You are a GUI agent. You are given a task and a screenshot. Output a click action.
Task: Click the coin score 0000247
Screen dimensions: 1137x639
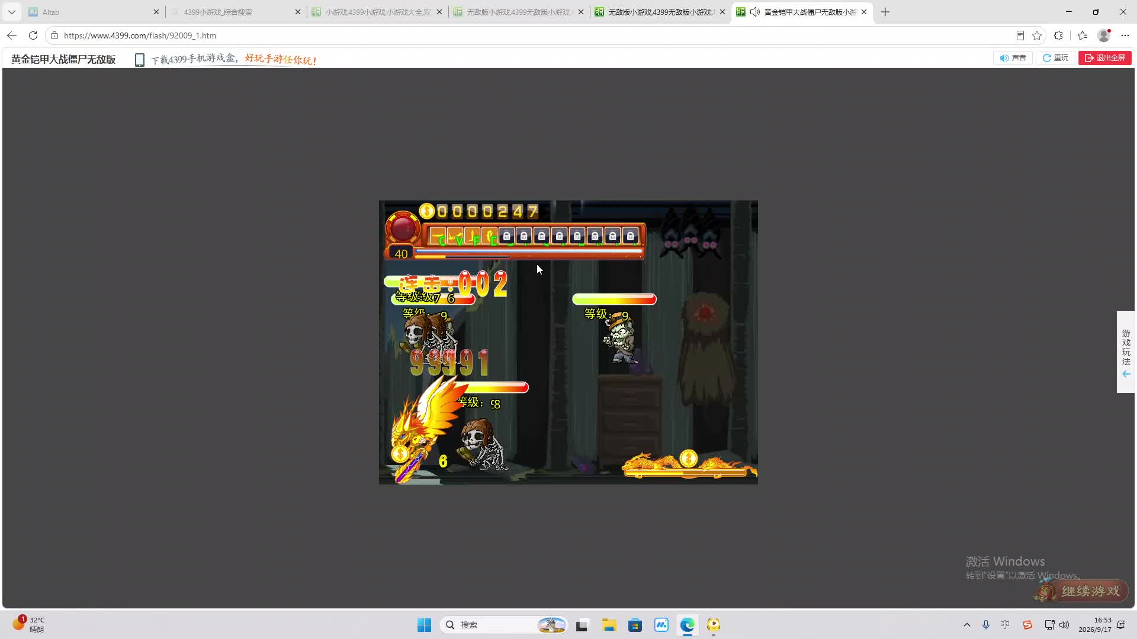487,211
